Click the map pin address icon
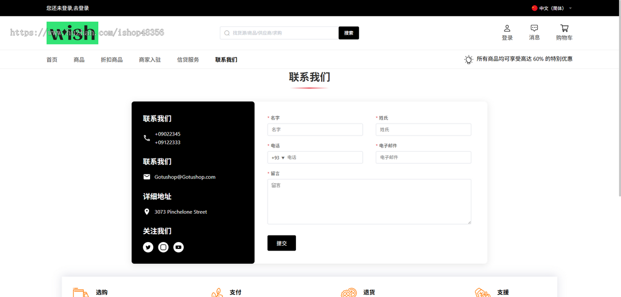 (x=147, y=212)
